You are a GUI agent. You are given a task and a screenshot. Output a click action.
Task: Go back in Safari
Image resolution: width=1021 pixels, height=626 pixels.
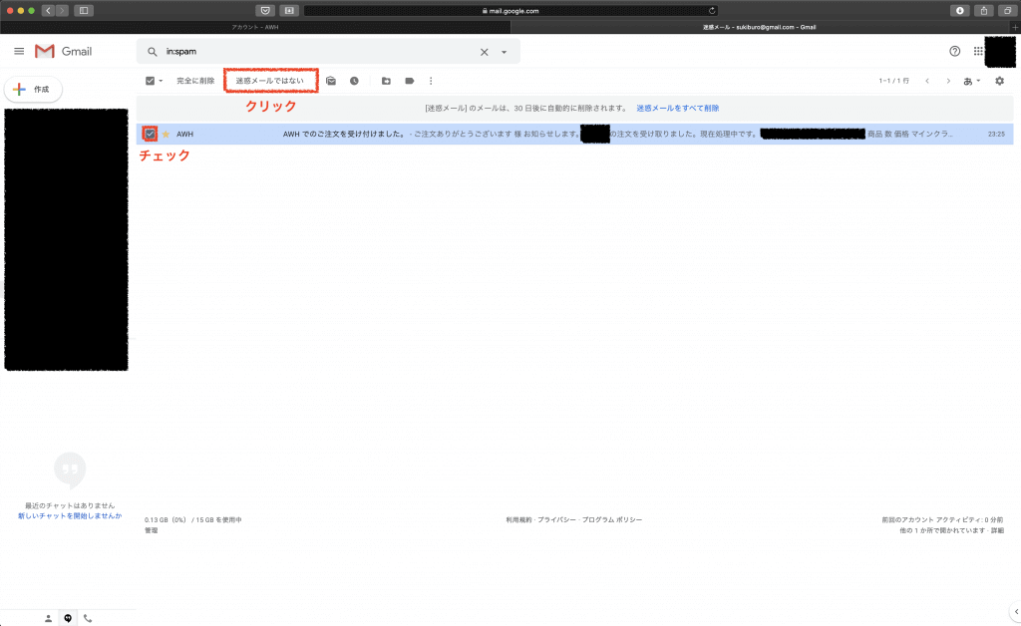[x=48, y=10]
